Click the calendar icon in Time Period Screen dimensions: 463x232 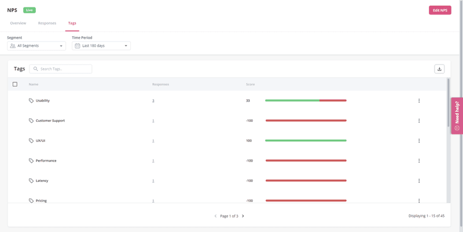78,46
